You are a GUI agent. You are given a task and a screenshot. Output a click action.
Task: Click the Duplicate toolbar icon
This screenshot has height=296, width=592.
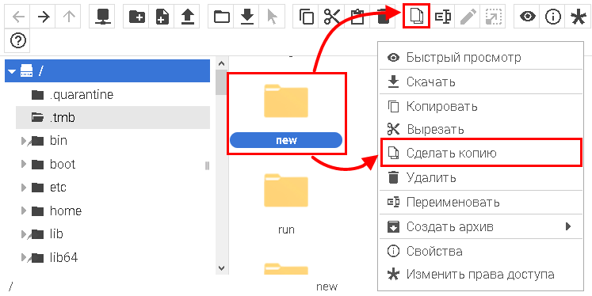pos(416,16)
